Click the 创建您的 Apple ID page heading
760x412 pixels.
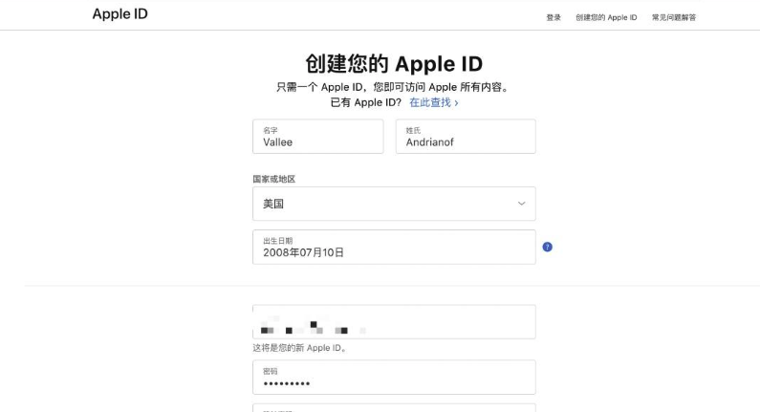point(394,64)
